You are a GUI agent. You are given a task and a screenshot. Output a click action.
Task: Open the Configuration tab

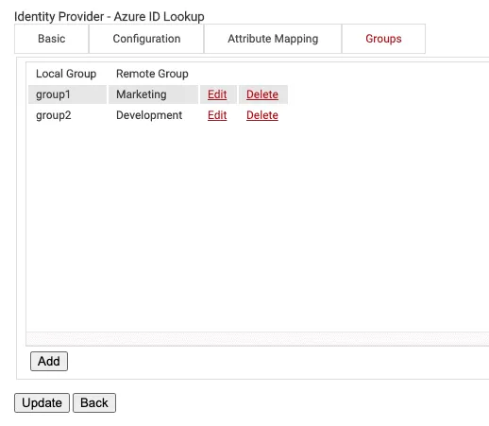click(146, 39)
